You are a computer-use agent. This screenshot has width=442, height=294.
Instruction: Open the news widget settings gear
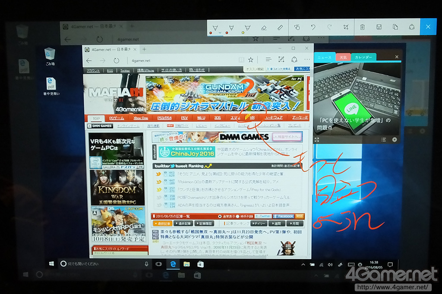(x=395, y=139)
